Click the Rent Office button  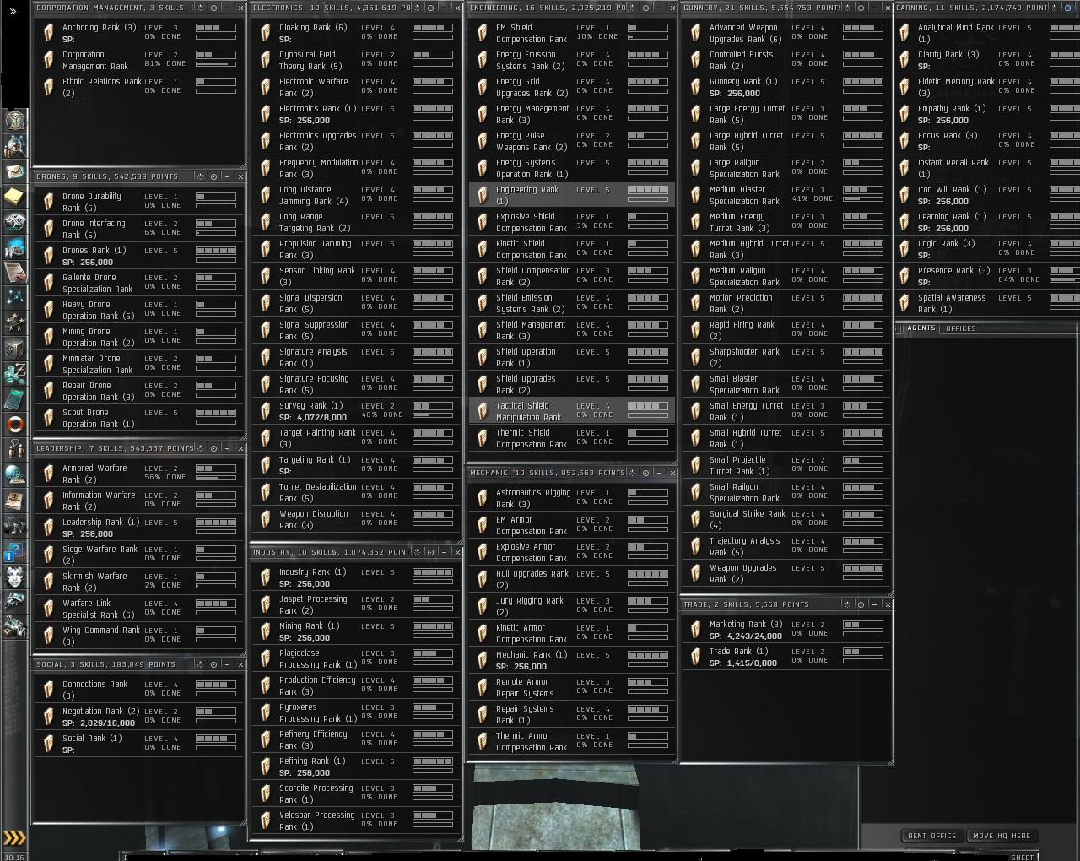click(x=932, y=836)
